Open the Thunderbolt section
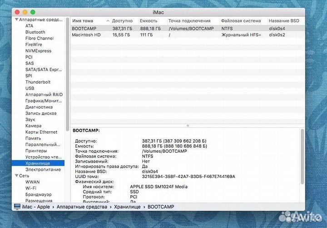327x228 pixels. point(38,82)
